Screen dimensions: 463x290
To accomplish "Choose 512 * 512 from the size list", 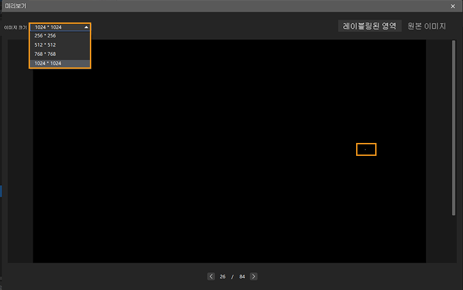I will (60, 45).
